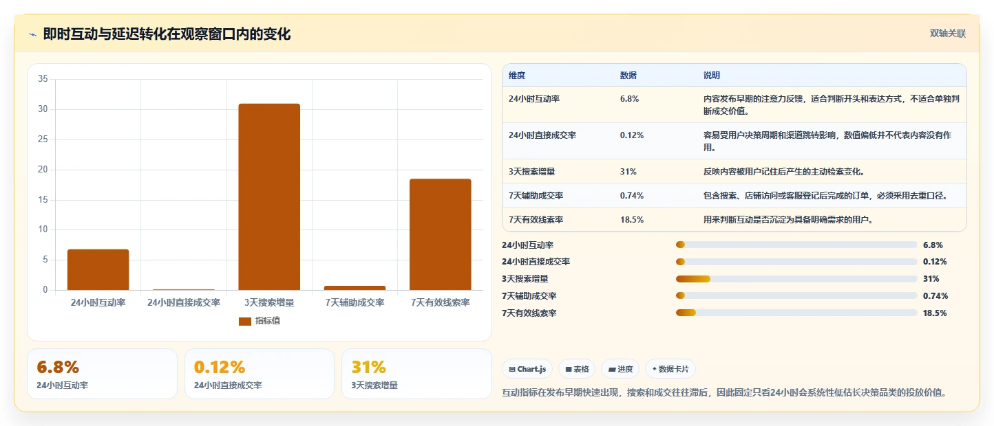
Task: Select the Chart.js chip
Action: (x=527, y=369)
